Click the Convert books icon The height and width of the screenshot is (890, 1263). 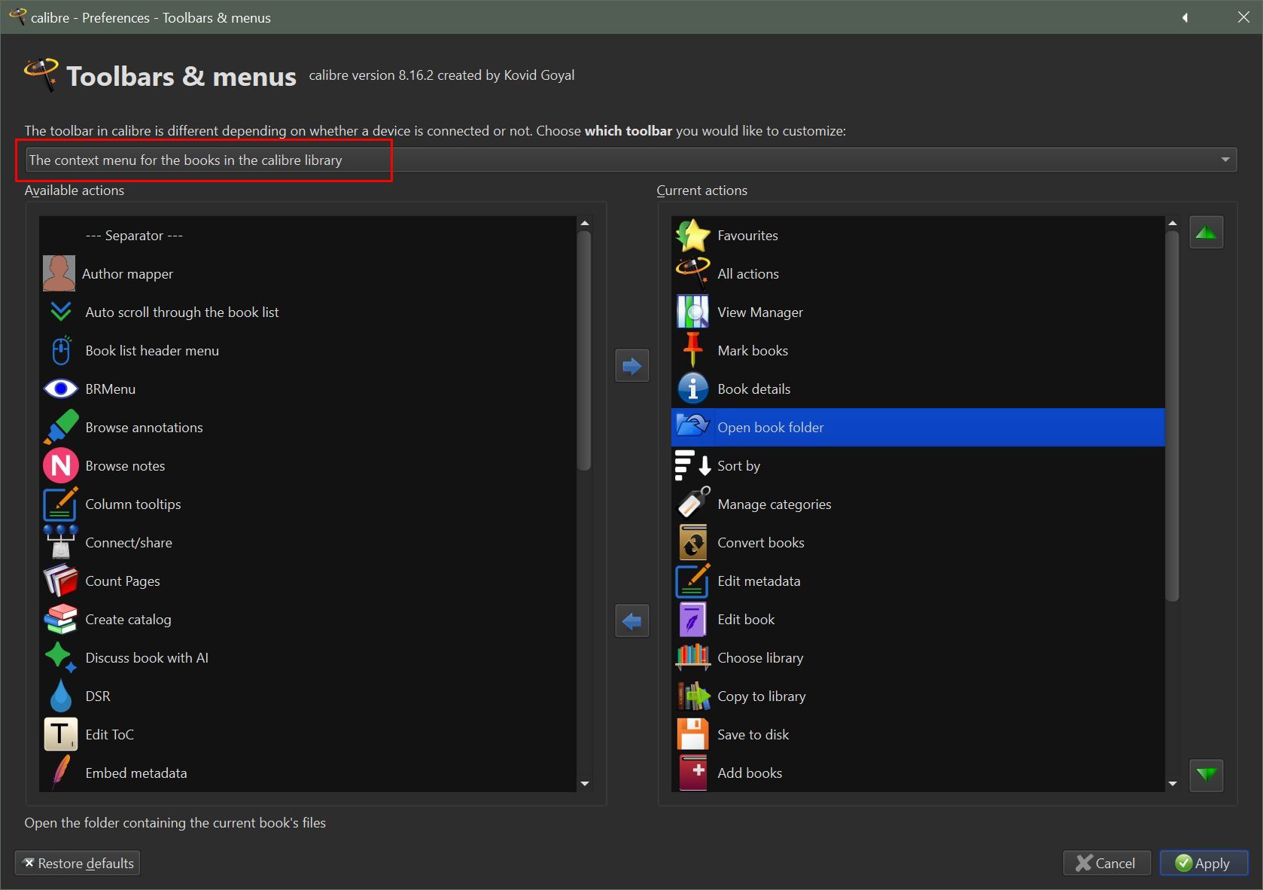(x=693, y=542)
